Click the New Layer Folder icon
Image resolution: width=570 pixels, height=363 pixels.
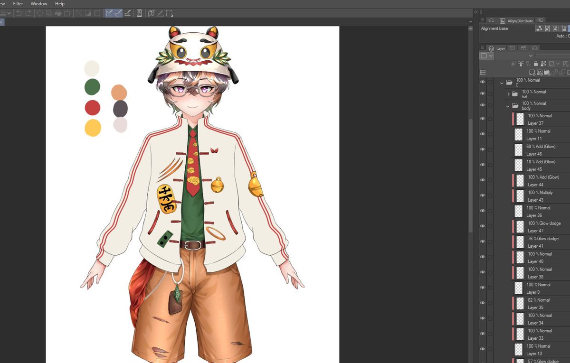(547, 73)
